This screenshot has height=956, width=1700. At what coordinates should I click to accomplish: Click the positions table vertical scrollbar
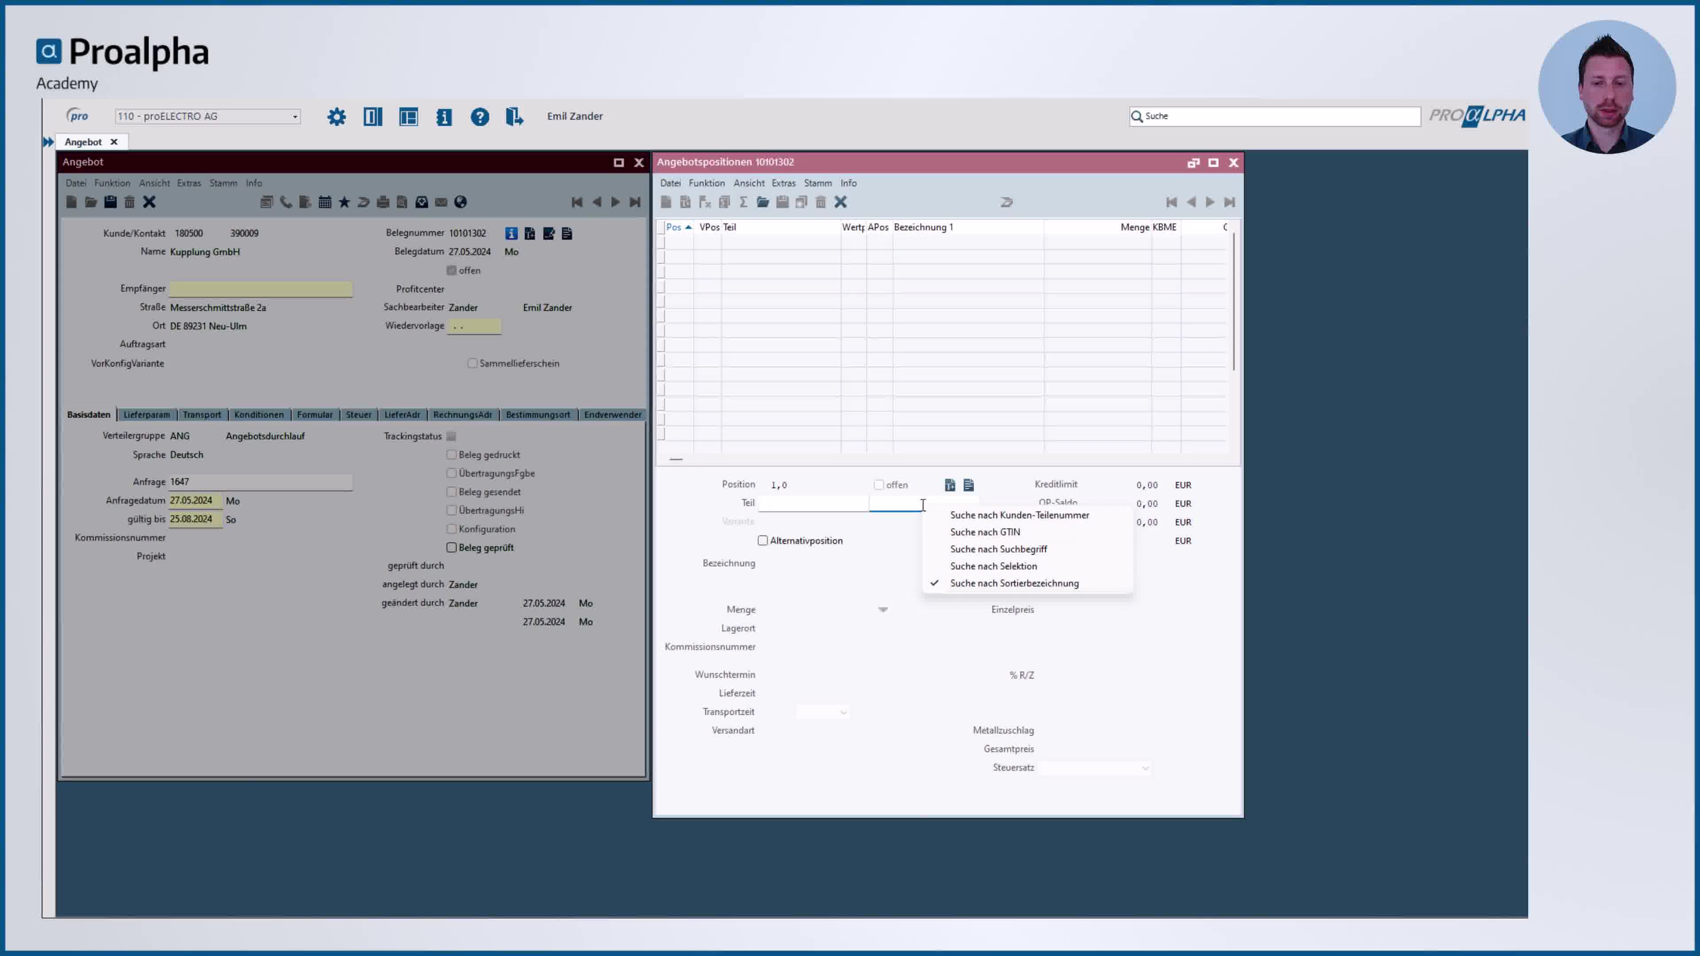(1233, 301)
